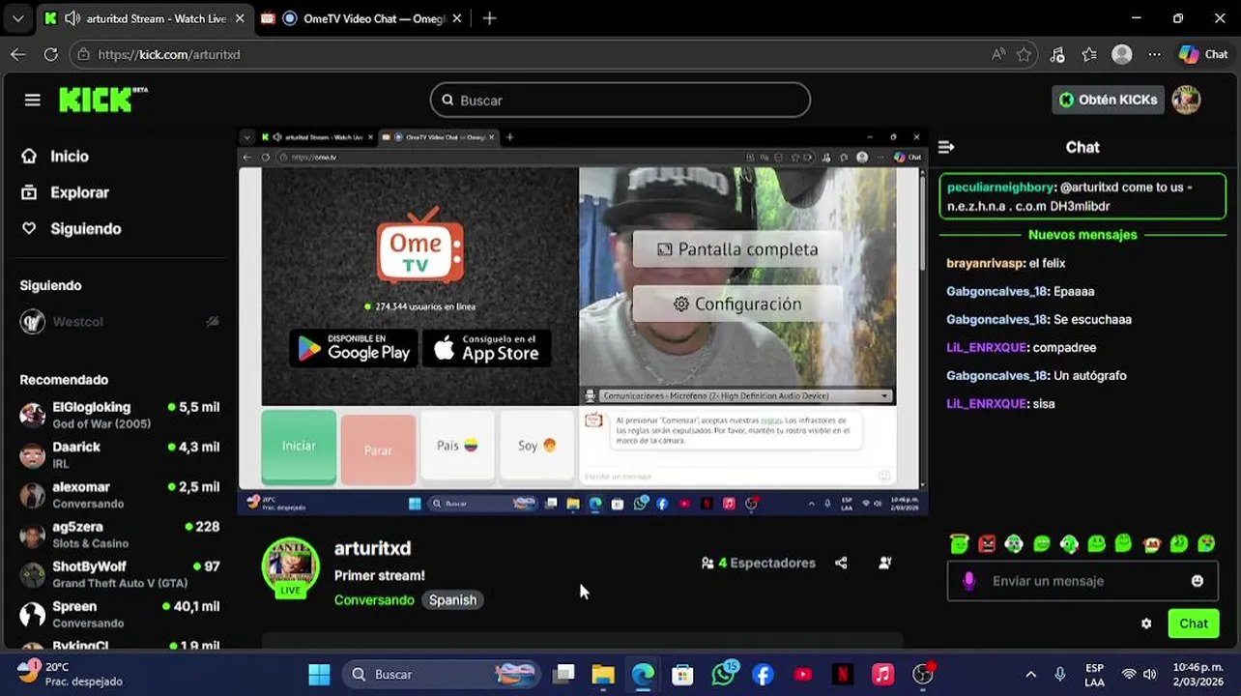The image size is (1241, 696).
Task: Open emoji picker in chat input
Action: coord(1198,581)
